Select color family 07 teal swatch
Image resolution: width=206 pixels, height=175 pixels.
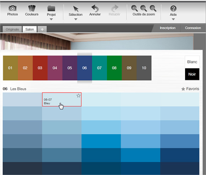[x=99, y=68]
